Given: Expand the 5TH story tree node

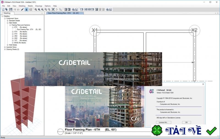Looking at the screenshot, I should point(13,32).
